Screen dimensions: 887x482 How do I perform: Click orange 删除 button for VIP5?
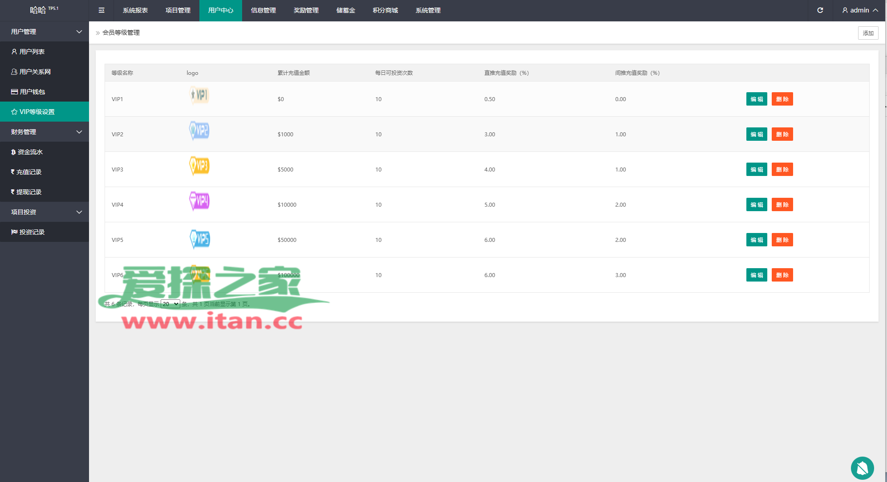[782, 240]
